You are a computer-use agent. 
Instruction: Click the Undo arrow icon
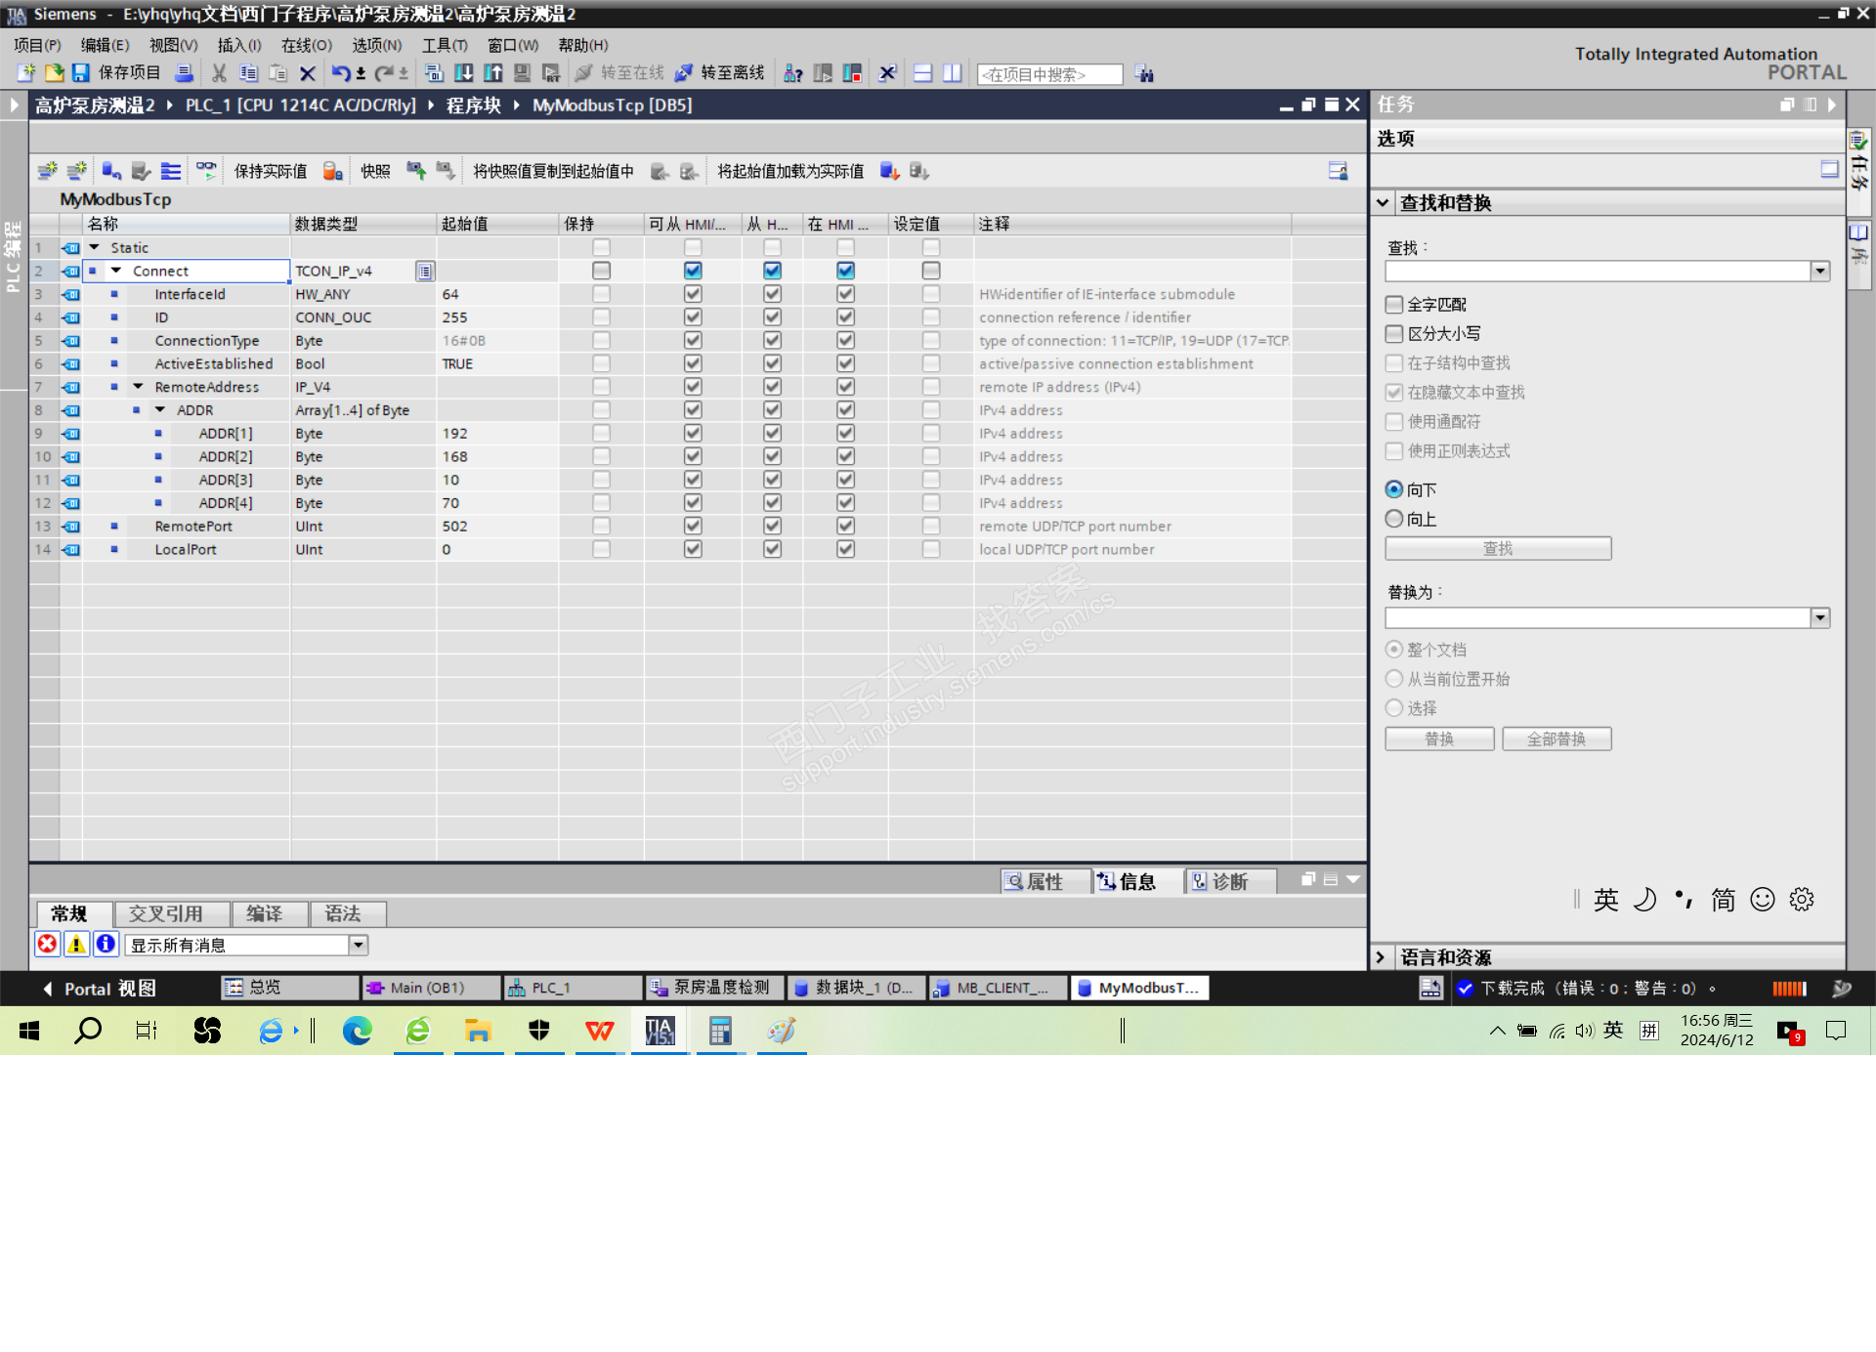click(339, 73)
